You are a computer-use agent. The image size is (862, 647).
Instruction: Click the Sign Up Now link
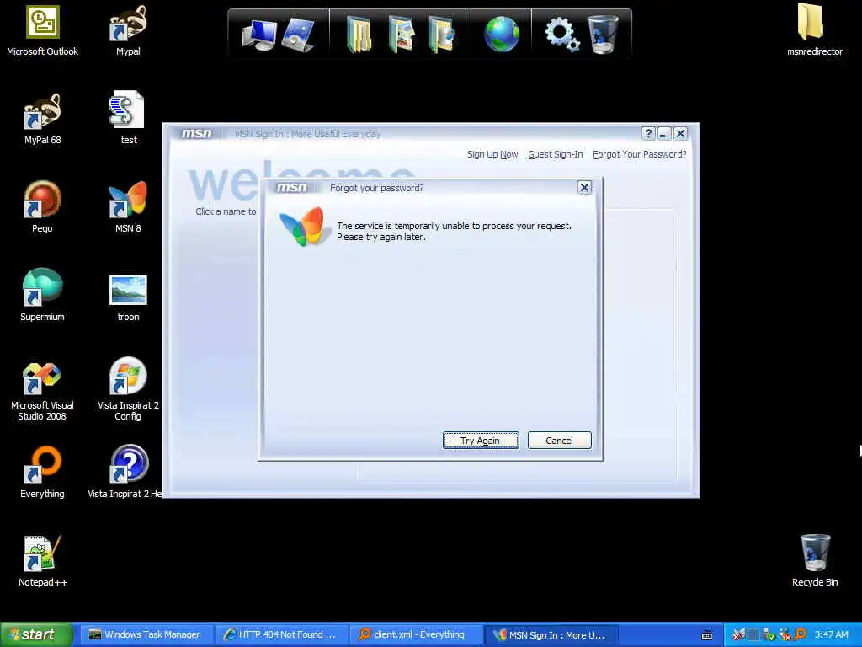(492, 155)
